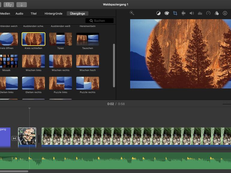Screen dimensions: 231x173
Task: Click the Hereinwirbeln label
Action: [x=88, y=26]
